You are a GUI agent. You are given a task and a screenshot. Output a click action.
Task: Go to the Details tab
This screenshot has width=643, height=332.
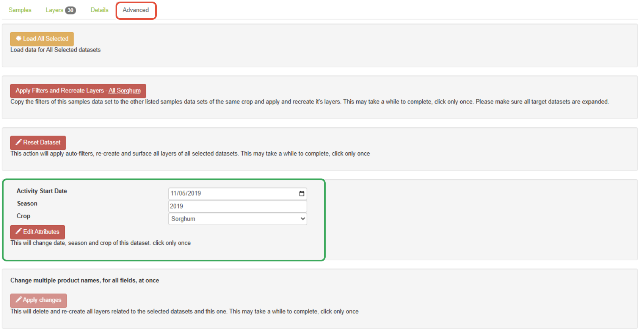click(99, 10)
